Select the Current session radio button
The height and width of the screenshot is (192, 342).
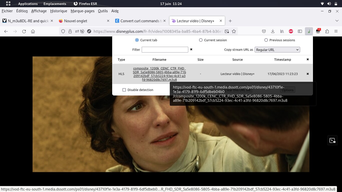201,40
